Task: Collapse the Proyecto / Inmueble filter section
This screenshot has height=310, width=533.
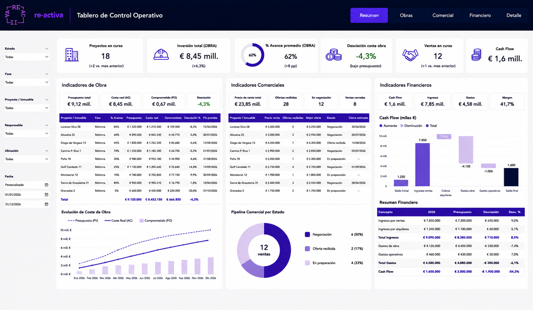Action: click(x=47, y=100)
